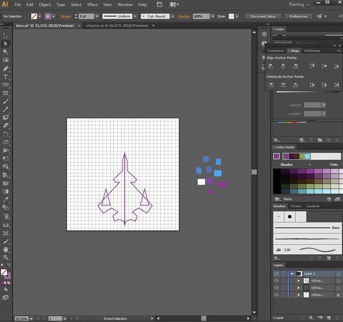Select the Pen tool
Viewport: 343px width, 322px height.
pos(6,69)
